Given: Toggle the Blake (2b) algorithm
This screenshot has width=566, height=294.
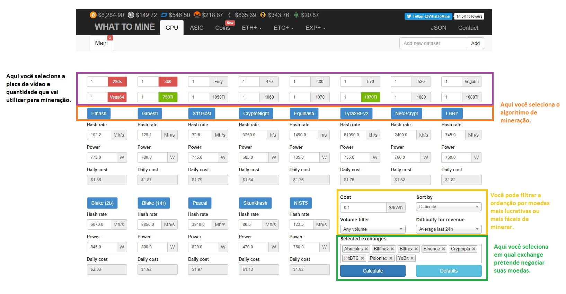Looking at the screenshot, I should (103, 203).
